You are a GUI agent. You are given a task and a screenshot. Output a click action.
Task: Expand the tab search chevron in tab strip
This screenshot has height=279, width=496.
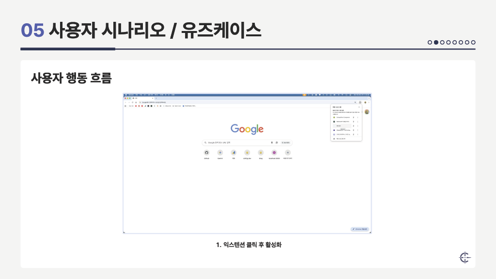tap(369, 98)
